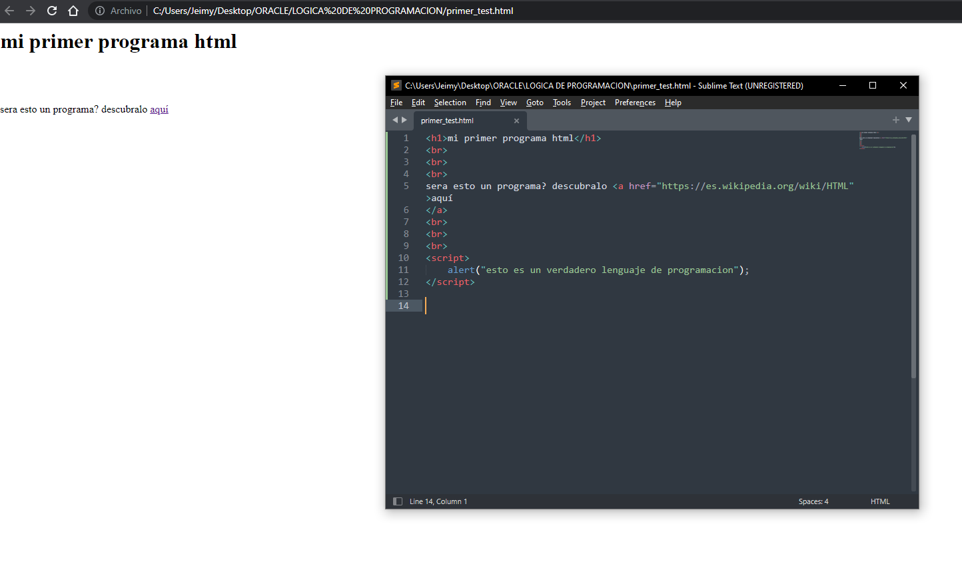Open the File menu in Sublime Text
962x564 pixels.
(396, 103)
